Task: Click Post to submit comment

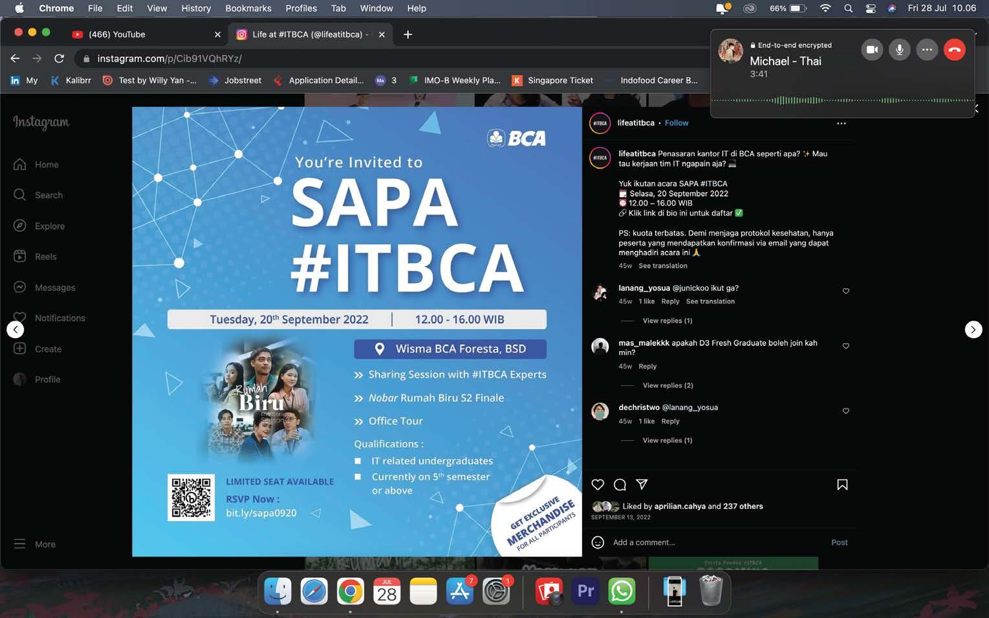Action: click(840, 542)
